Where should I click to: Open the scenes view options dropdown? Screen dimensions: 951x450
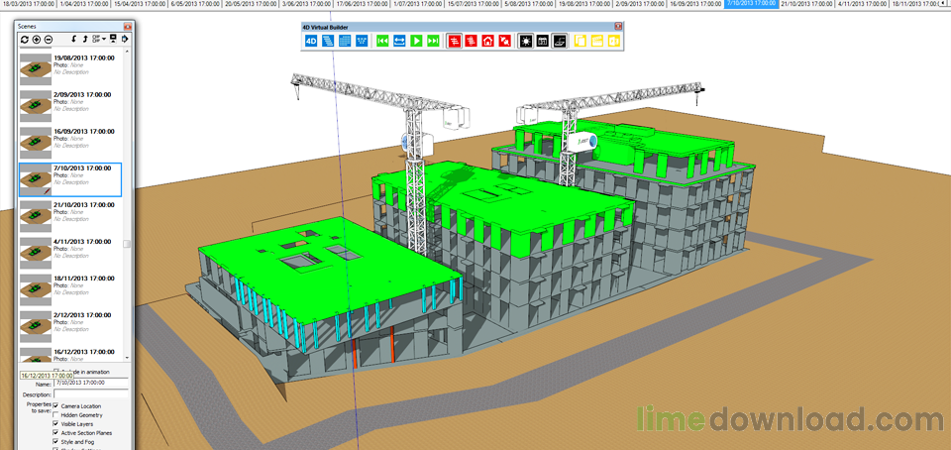tap(98, 40)
